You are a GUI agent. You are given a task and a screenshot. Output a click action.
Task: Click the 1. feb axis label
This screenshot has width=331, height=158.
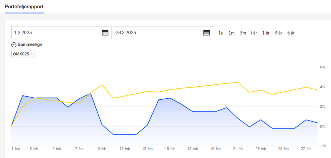pyautogui.click(x=16, y=149)
